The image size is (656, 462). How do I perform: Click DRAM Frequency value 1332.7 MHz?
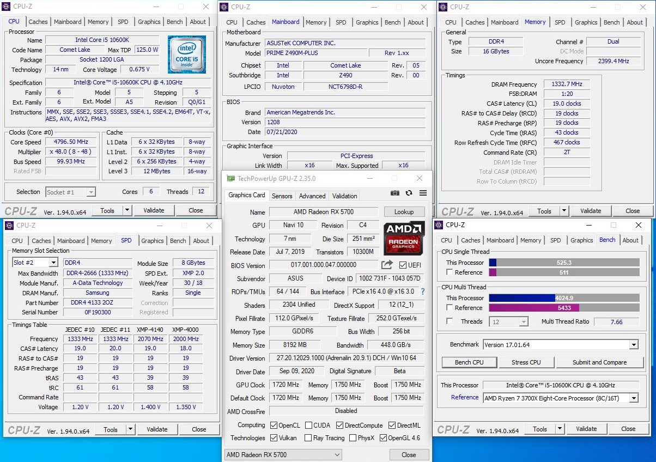click(x=567, y=84)
